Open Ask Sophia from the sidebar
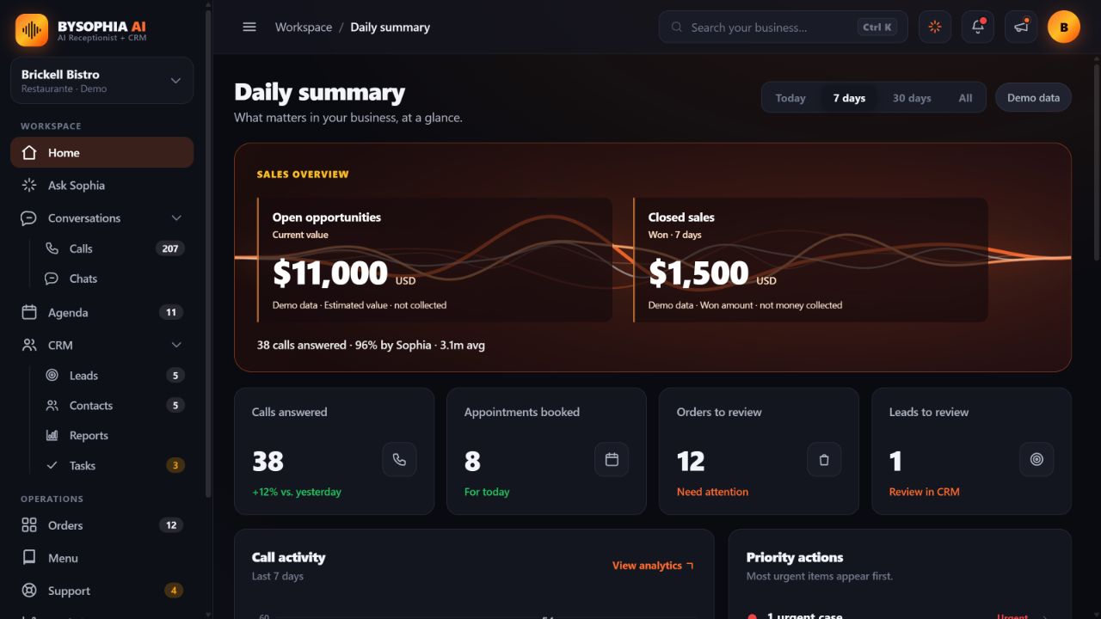 [102, 186]
